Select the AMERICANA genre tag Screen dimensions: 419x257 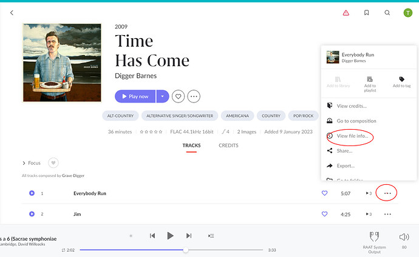[237, 116]
